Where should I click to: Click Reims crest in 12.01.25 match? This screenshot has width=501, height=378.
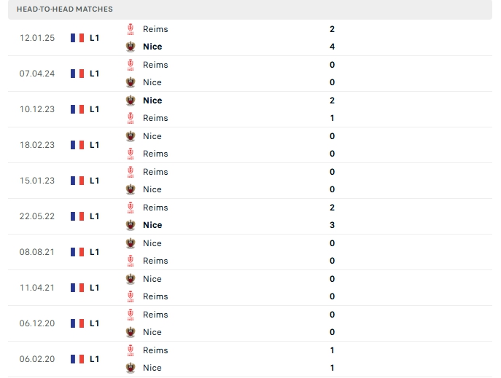131,29
